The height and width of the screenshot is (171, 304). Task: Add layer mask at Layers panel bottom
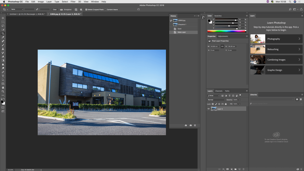[x=227, y=169]
